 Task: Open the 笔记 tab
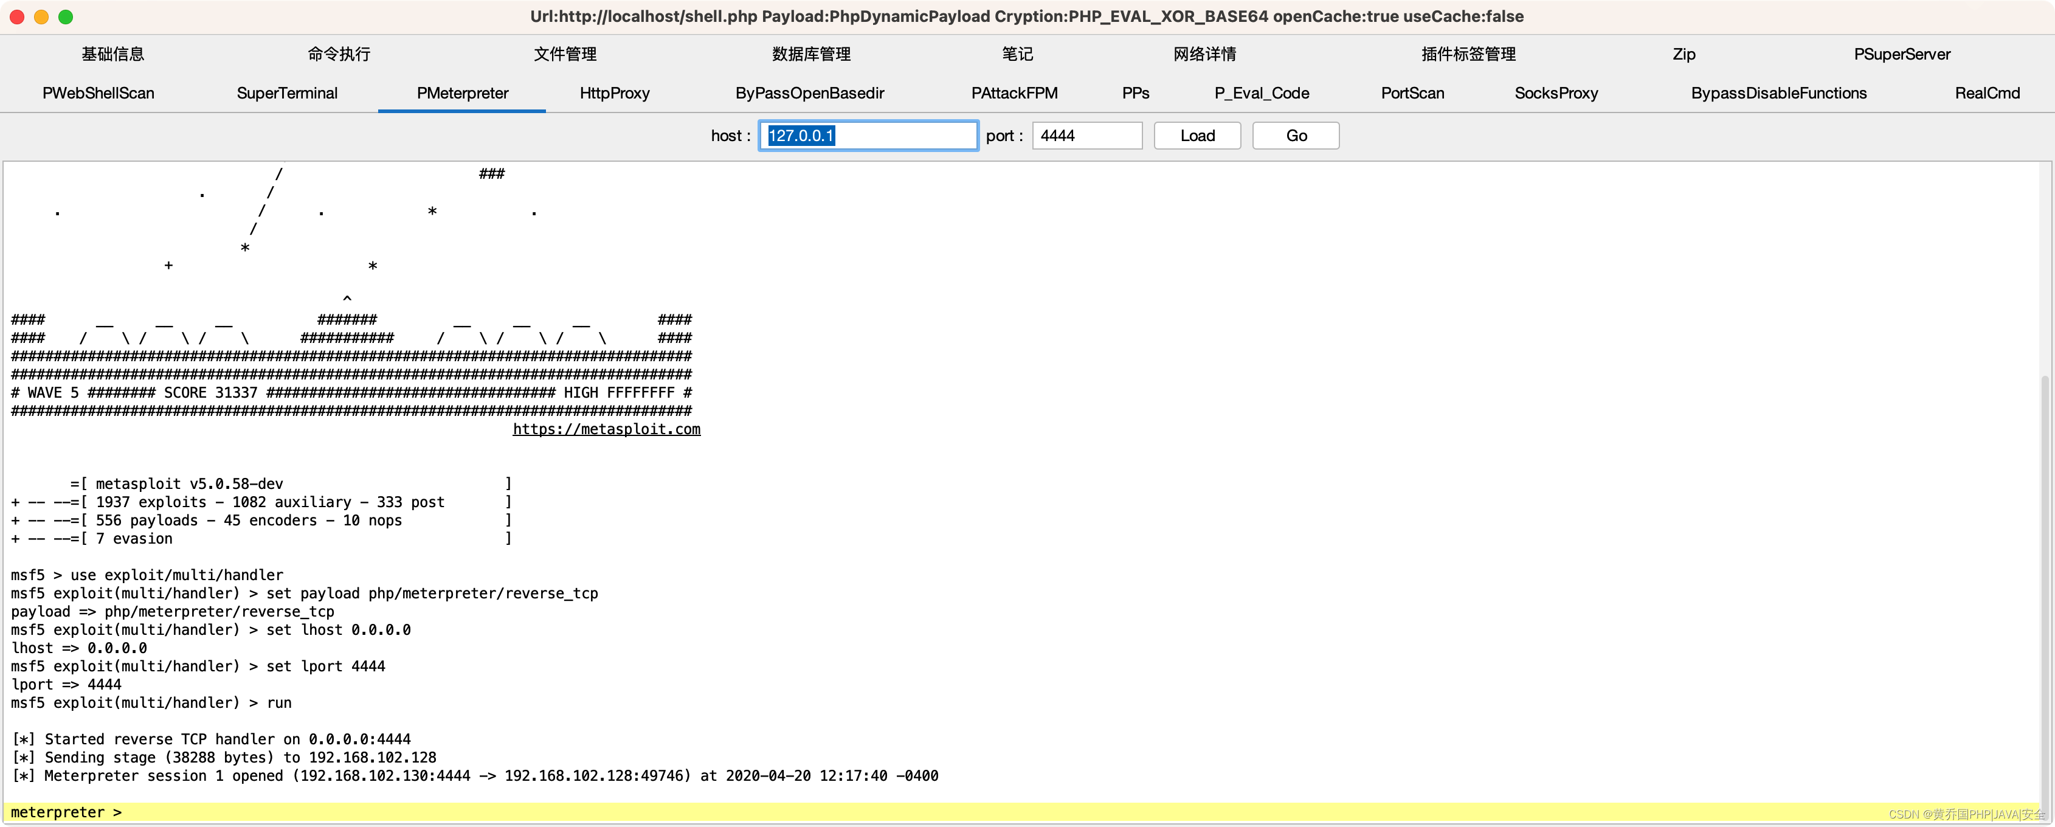point(1017,54)
